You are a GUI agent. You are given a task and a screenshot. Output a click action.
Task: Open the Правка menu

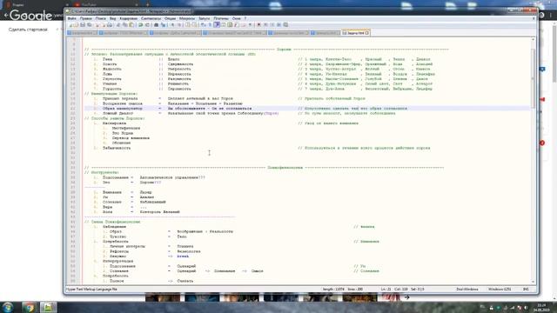tap(85, 18)
